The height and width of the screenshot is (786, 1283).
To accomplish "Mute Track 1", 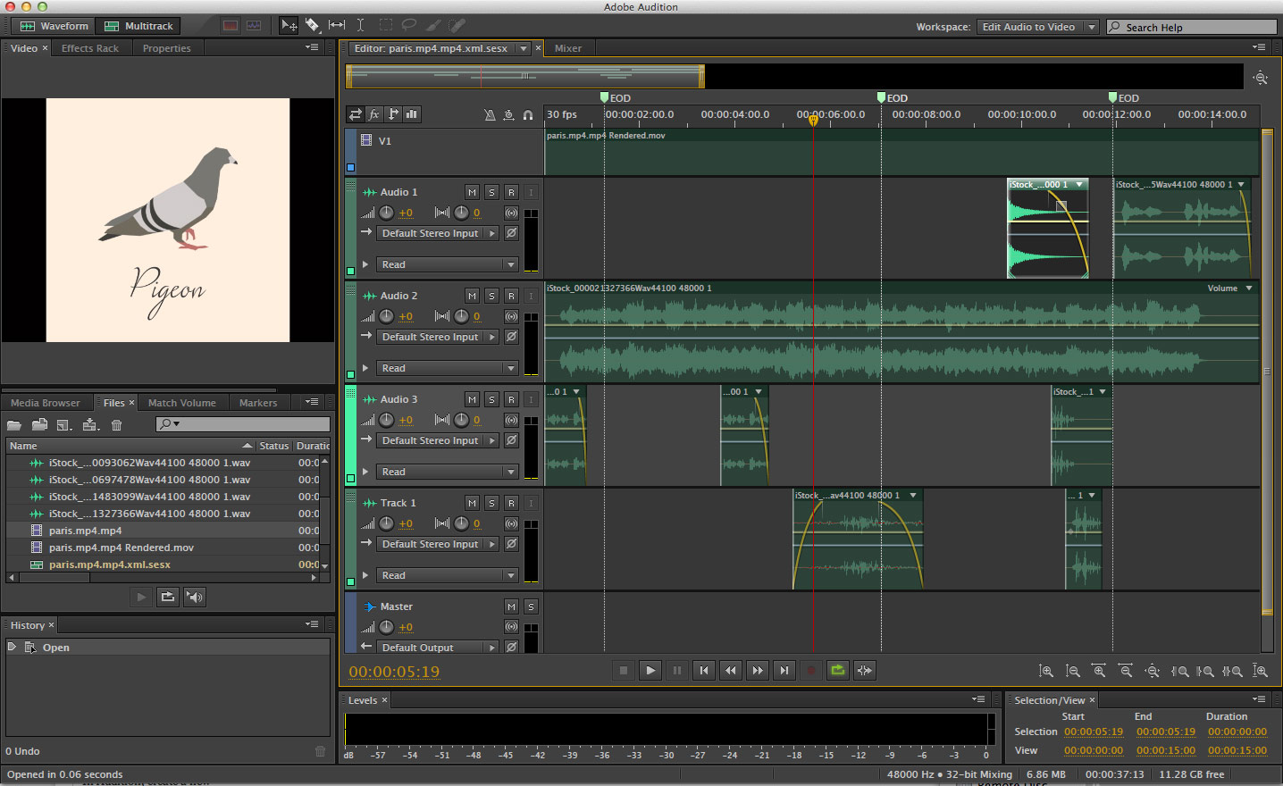I will 472,503.
